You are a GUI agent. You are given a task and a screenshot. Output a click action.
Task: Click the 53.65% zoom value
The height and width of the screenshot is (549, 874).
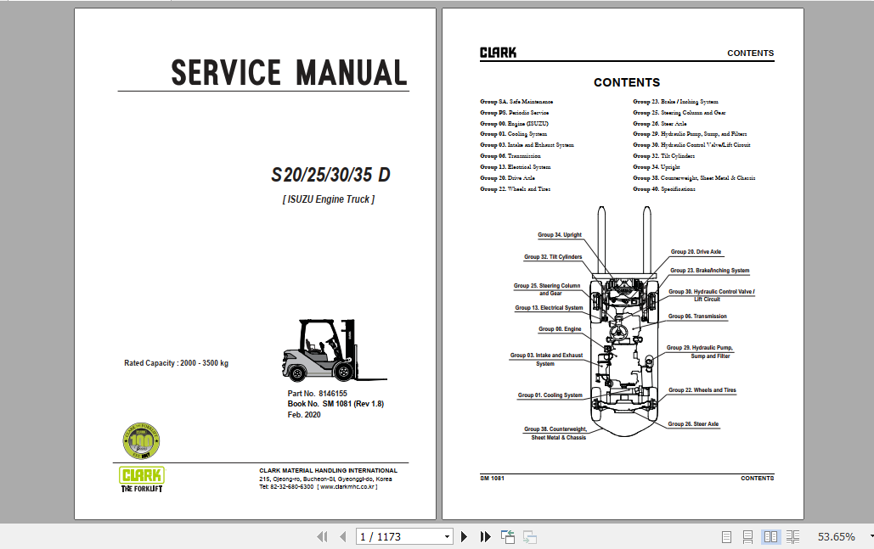coord(836,537)
